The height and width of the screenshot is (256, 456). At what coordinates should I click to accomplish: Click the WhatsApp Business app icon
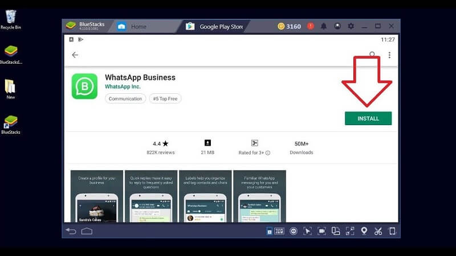(84, 86)
